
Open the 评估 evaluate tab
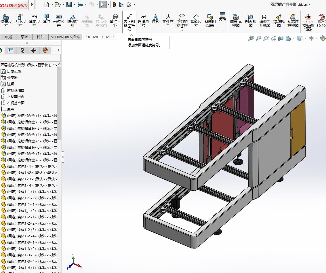pyautogui.click(x=41, y=37)
